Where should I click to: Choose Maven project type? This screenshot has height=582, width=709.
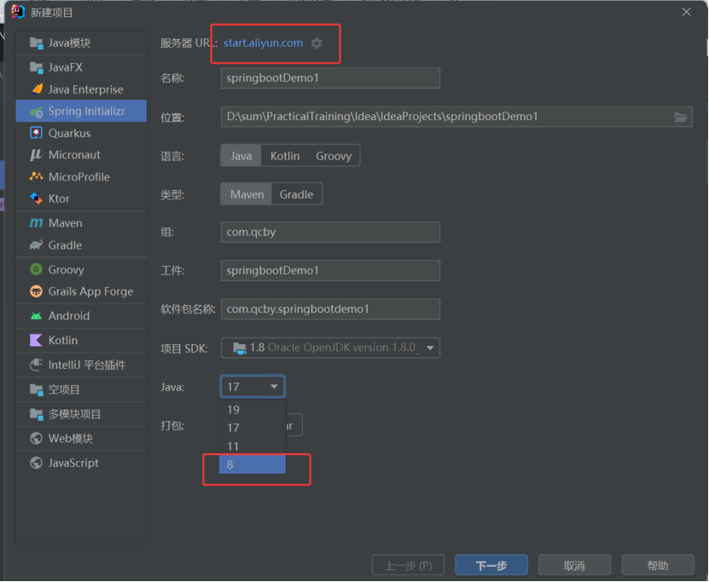point(247,194)
